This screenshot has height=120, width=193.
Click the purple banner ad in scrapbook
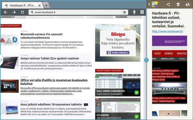point(170,41)
